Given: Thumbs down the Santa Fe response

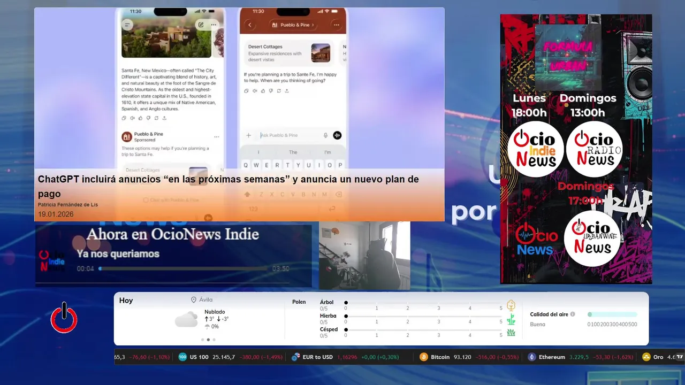Looking at the screenshot, I should point(148,118).
